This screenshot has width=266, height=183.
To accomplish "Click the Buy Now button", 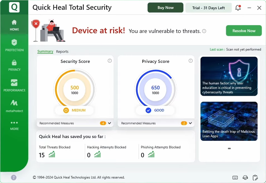I will (165, 8).
